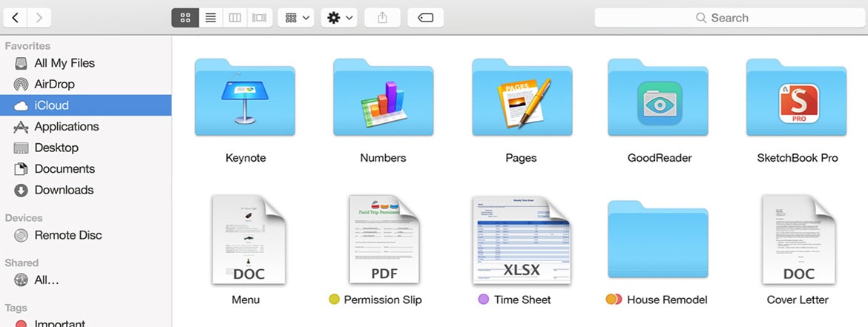Select the Menu DOC file thumbnail
868x327 pixels.
point(249,239)
